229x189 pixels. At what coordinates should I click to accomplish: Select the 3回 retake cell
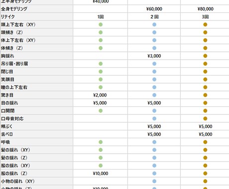[205, 17]
